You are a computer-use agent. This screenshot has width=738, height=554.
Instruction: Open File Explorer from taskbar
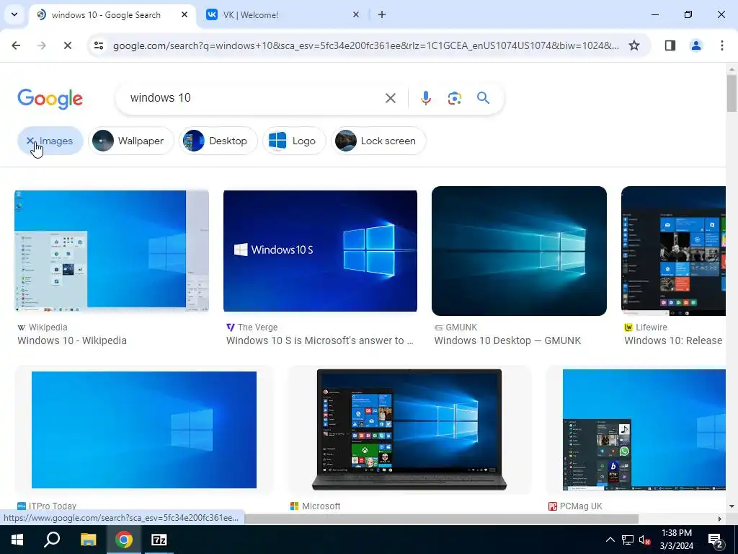[x=88, y=540]
